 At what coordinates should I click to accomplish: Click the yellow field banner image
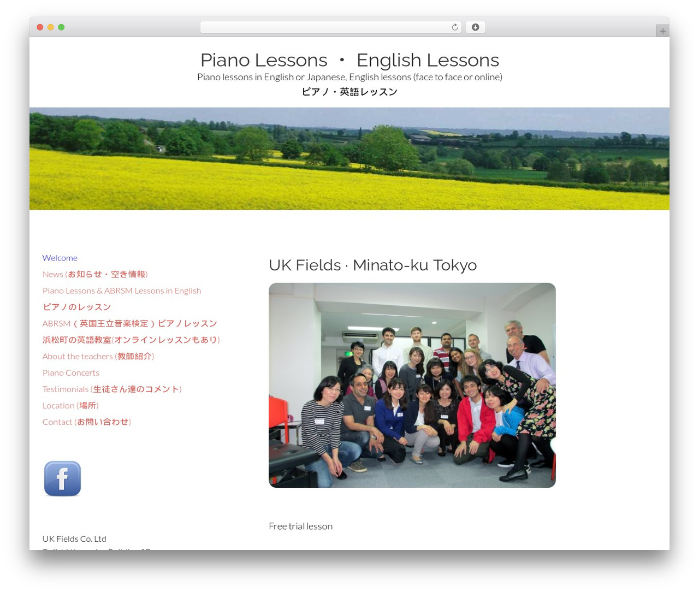point(349,159)
